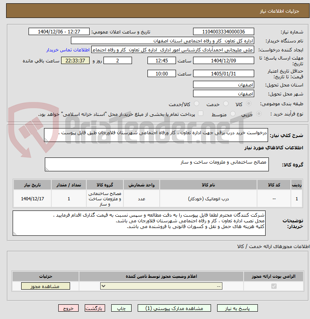Click the گروه کالا text area
The height and width of the screenshot is (319, 310).
156,164
